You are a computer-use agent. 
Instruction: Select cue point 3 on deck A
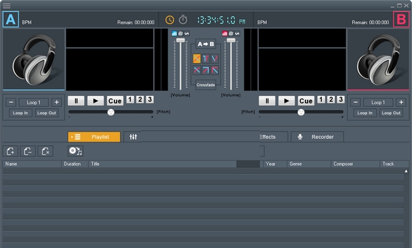coord(150,99)
